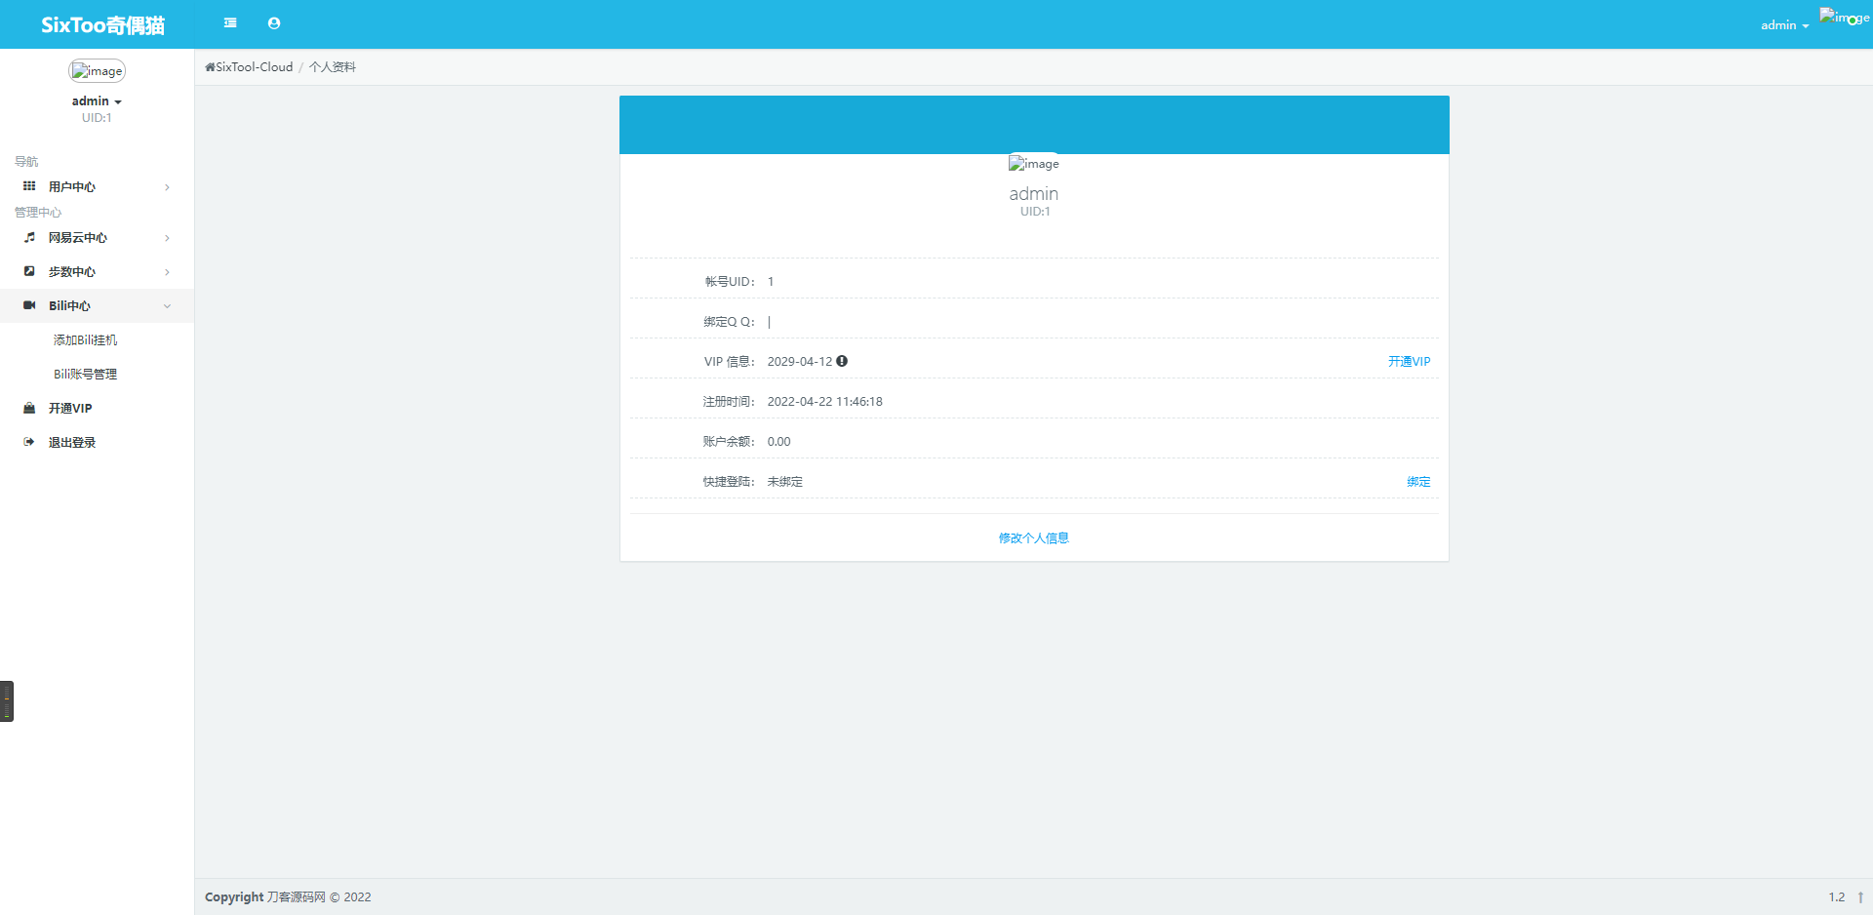Click the 未绑定 status text
This screenshot has width=1873, height=915.
(x=785, y=482)
